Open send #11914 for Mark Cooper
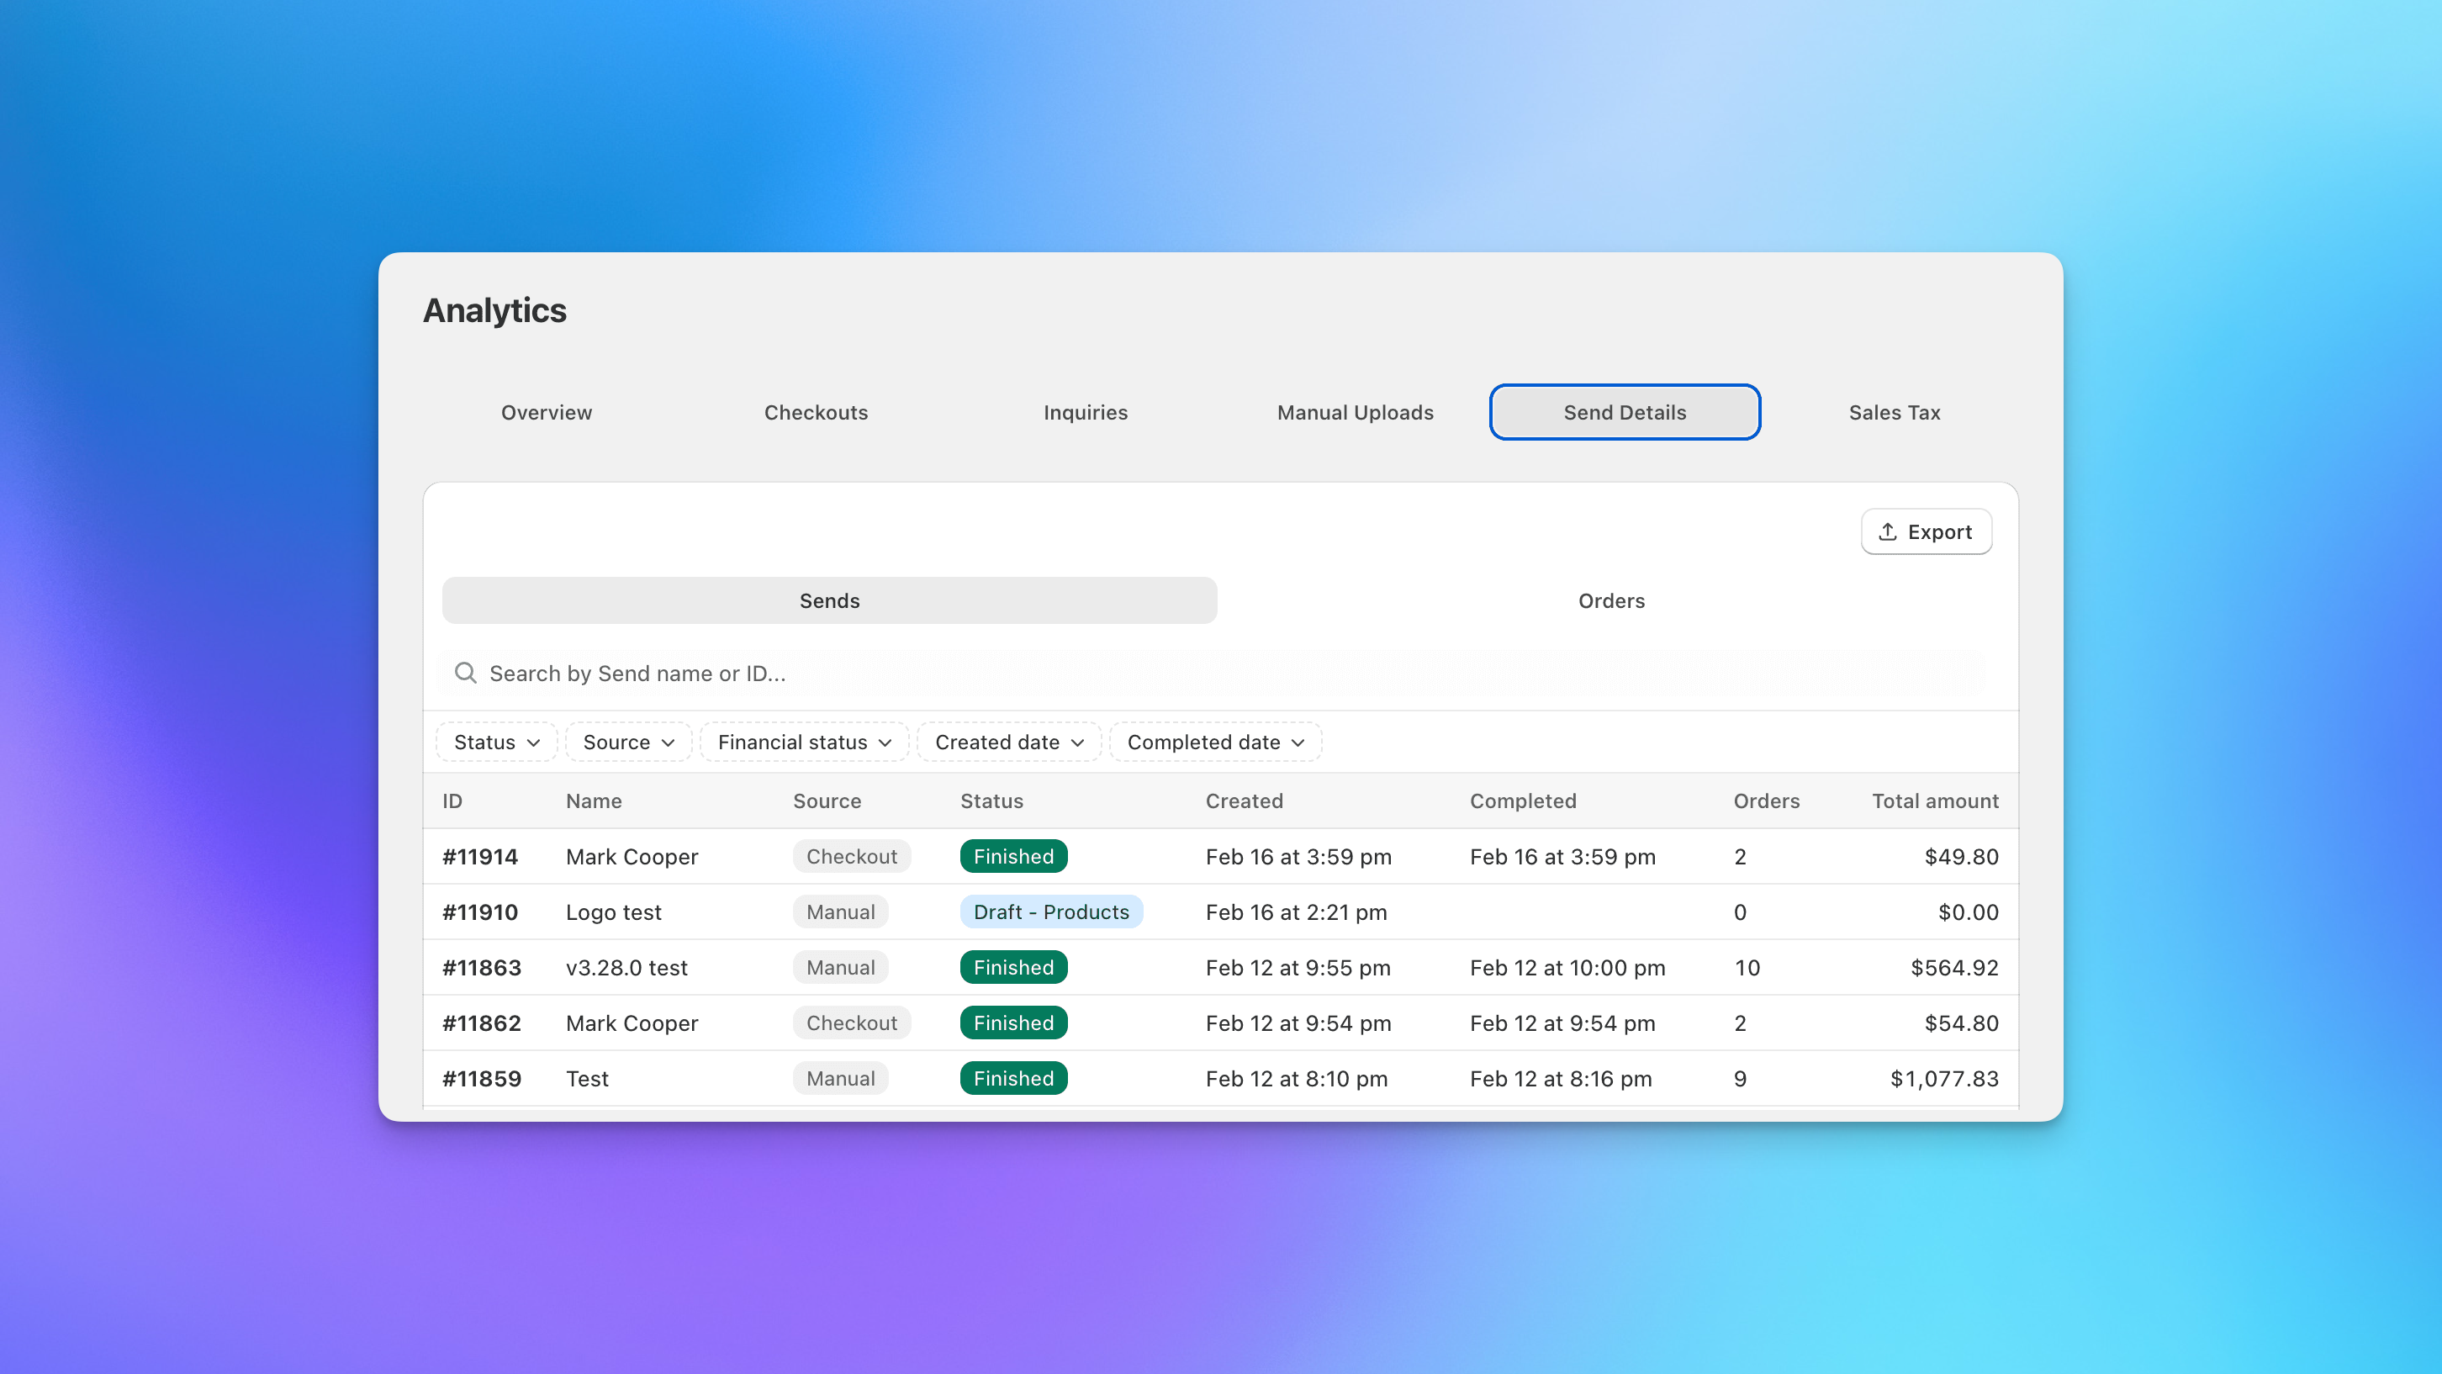Viewport: 2442px width, 1374px height. pos(479,856)
